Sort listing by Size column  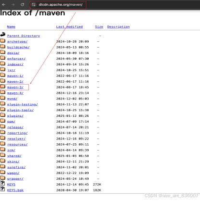(x=99, y=27)
